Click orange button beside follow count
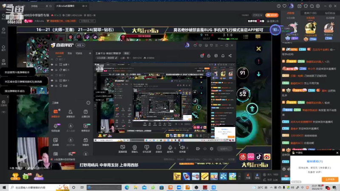This screenshot has width=340, height=191. (272, 15)
